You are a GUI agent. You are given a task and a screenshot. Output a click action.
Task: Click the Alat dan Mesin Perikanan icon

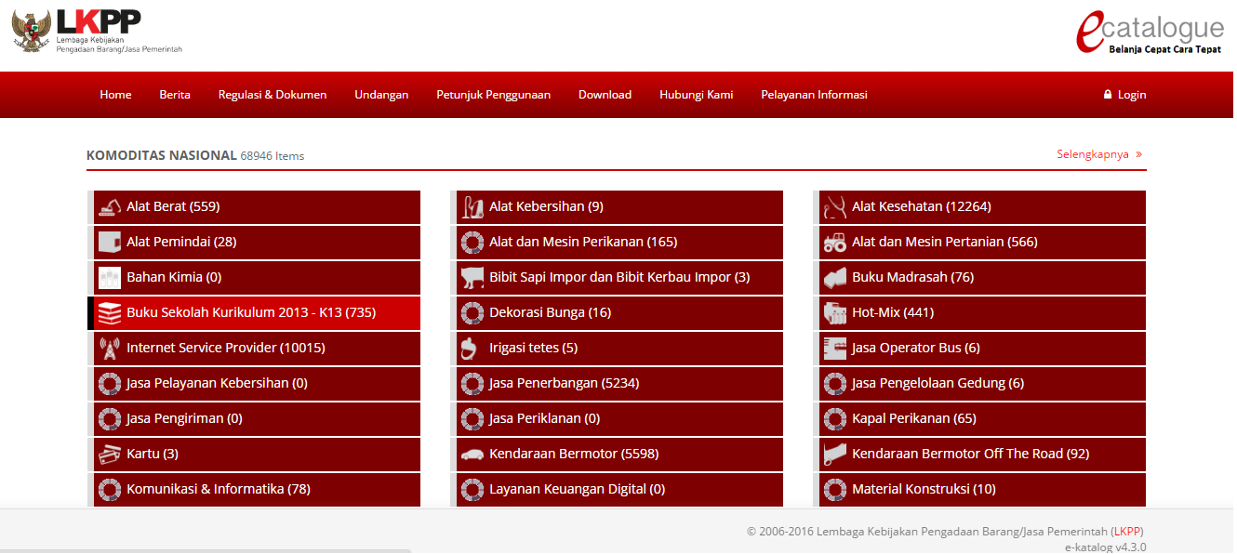pyautogui.click(x=472, y=243)
